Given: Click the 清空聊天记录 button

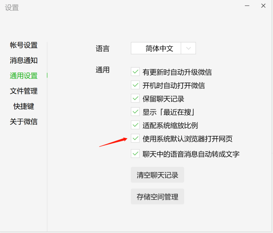Looking at the screenshot, I should pos(157,175).
